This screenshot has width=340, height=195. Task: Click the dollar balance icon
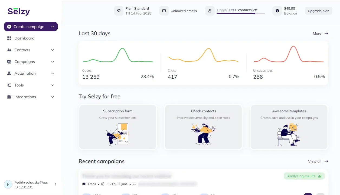[277, 11]
